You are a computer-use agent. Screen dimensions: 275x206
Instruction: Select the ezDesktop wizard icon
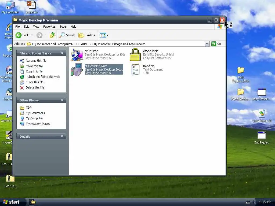click(x=77, y=55)
